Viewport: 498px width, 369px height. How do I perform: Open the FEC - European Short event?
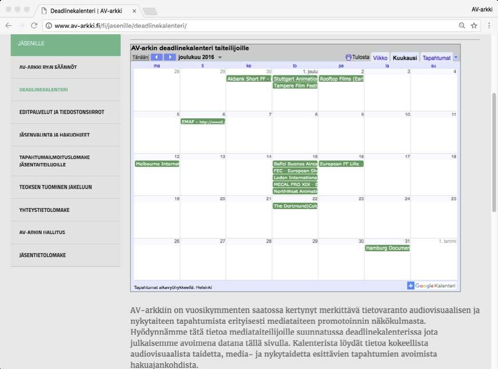tap(296, 171)
